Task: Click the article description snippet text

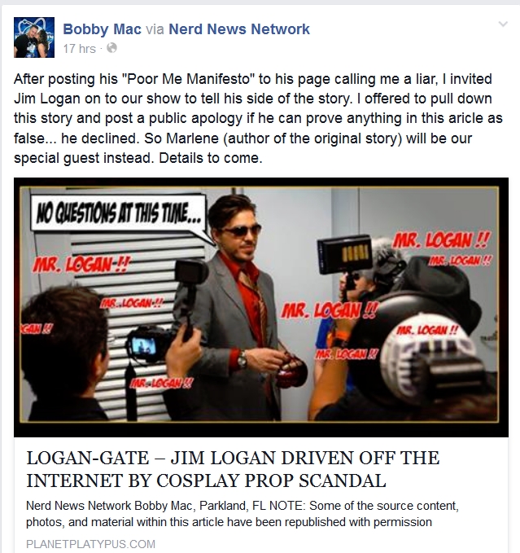Action: pos(243,514)
